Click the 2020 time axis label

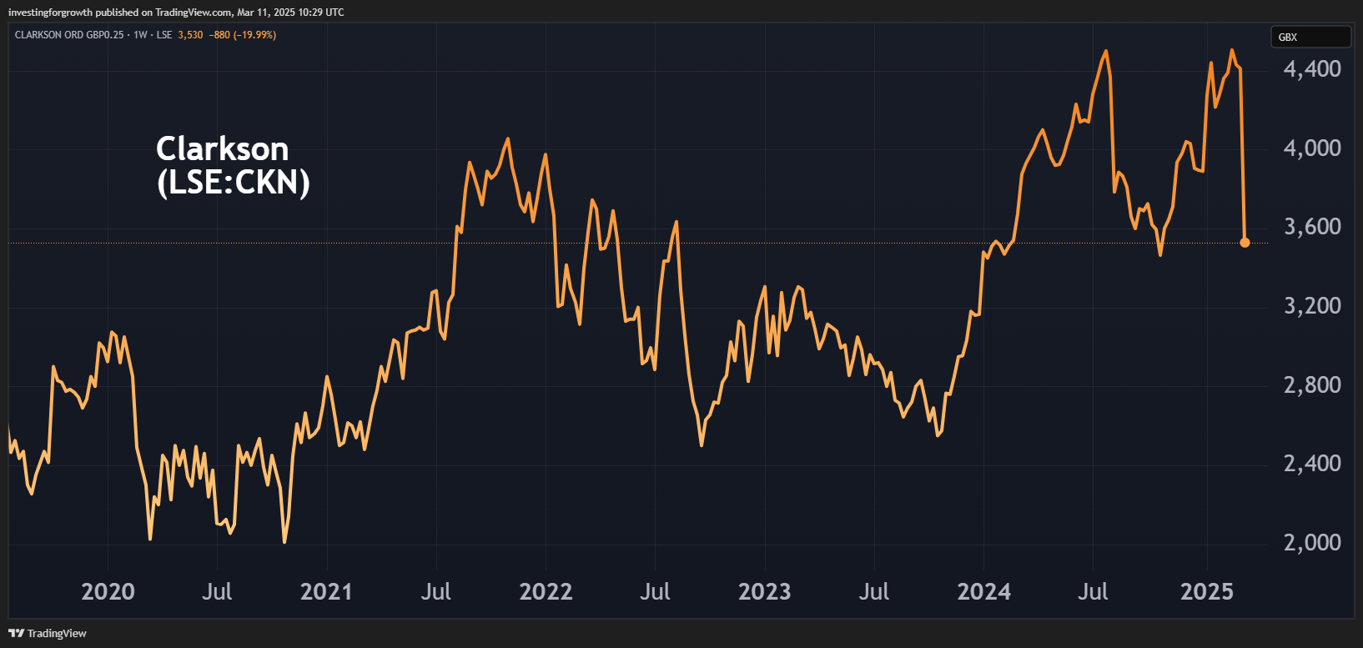108,591
